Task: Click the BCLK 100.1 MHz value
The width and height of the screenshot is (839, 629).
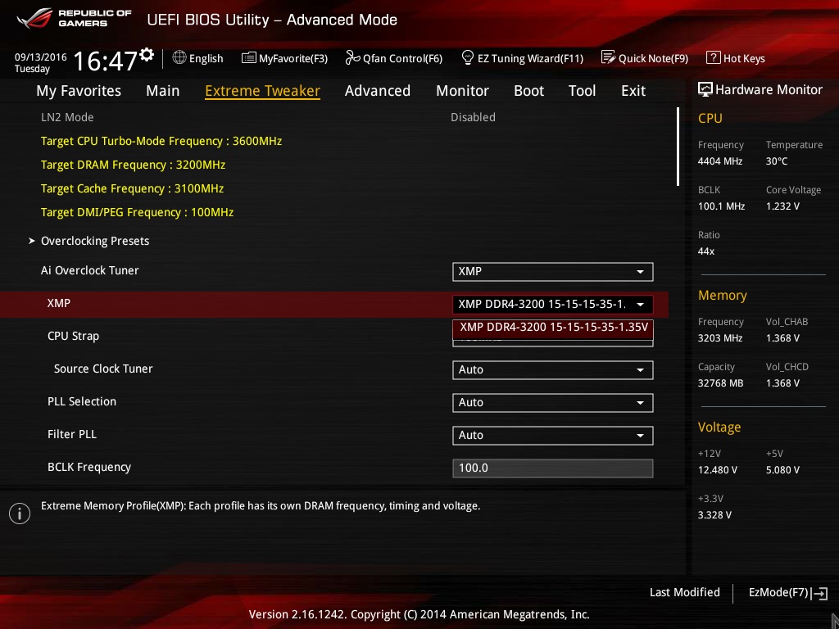Action: [x=721, y=206]
